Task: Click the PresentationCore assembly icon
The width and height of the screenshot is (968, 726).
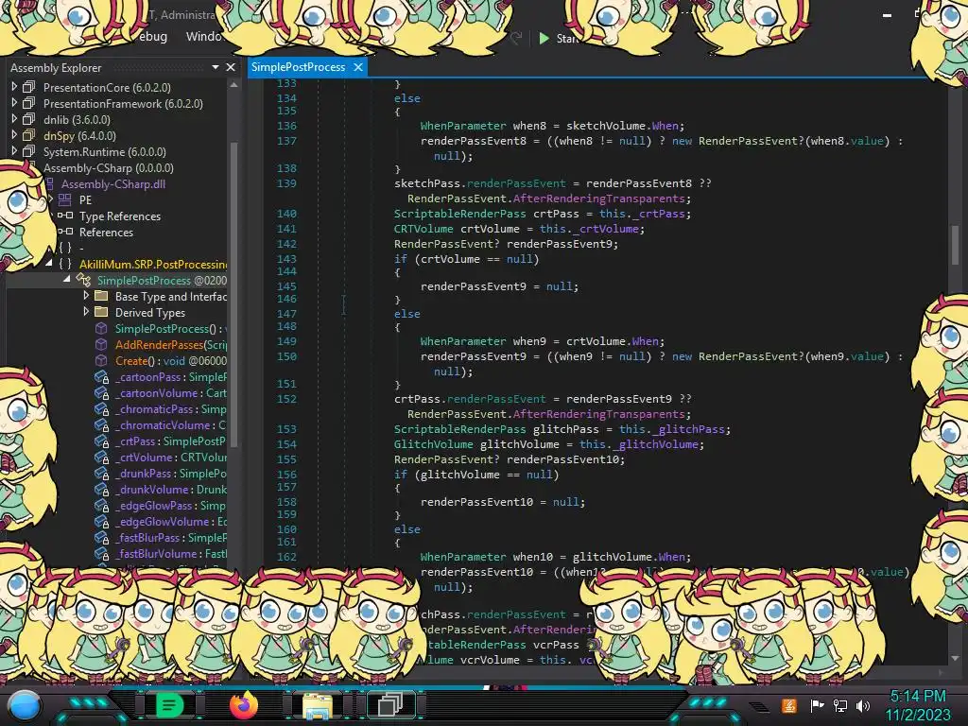Action: (x=28, y=87)
